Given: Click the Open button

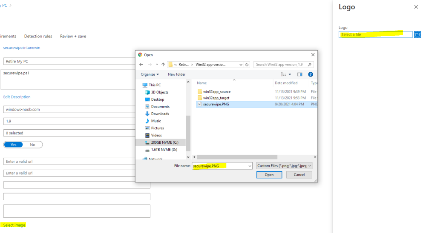Looking at the screenshot, I should pos(269,175).
